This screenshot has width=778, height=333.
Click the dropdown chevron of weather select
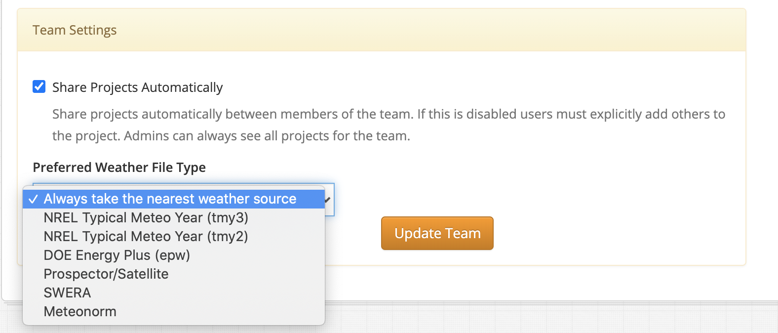coord(328,200)
